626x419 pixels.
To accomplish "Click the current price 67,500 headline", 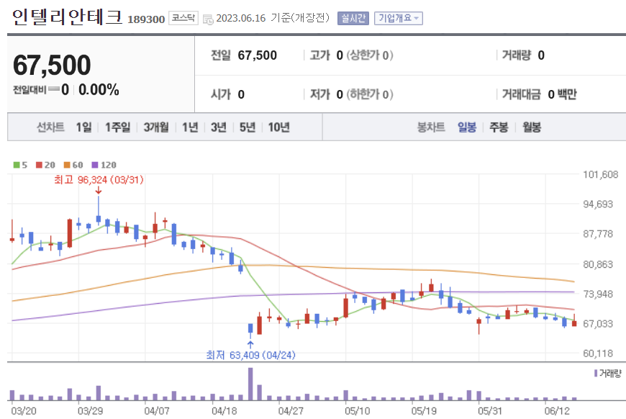I will pos(52,65).
